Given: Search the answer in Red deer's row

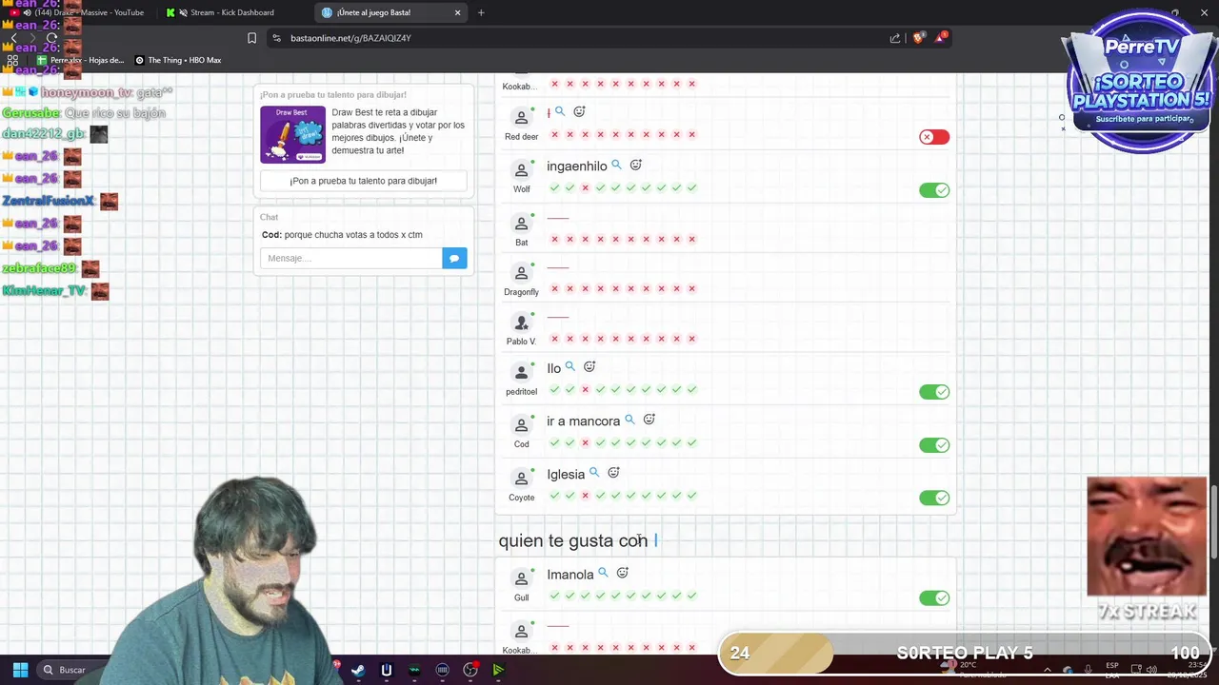Looking at the screenshot, I should 560,112.
